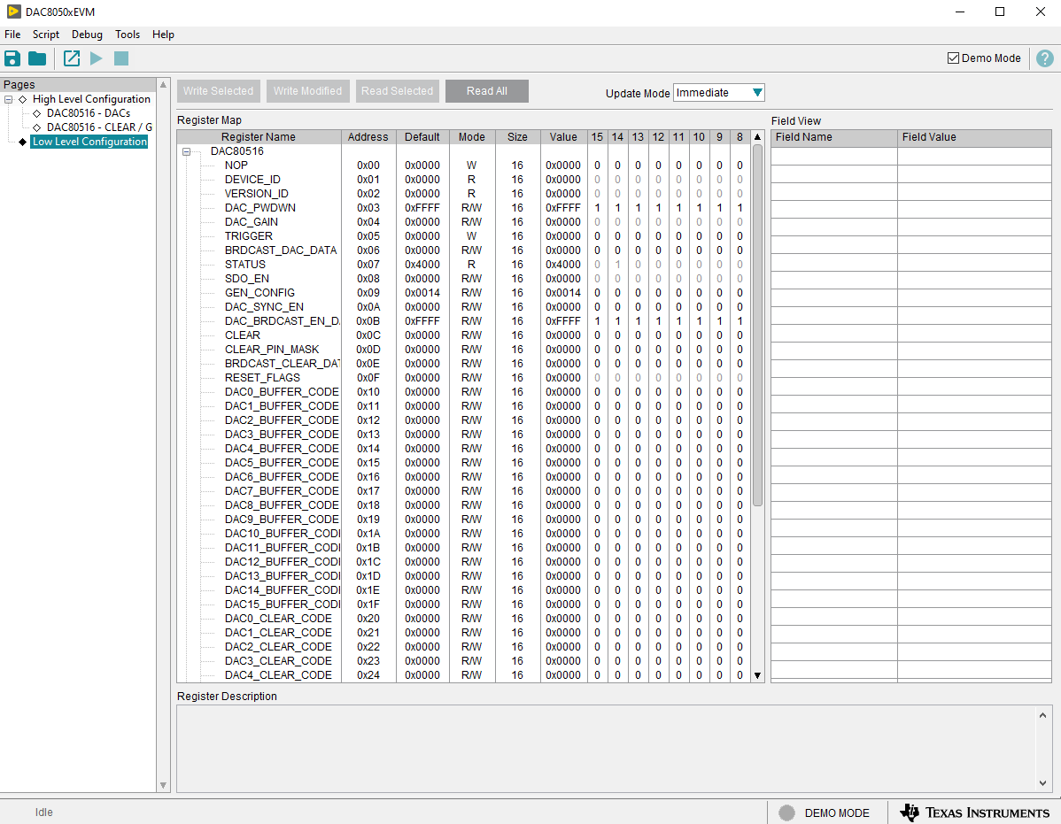Open a configuration file via folder icon
This screenshot has width=1061, height=824.
pos(35,58)
